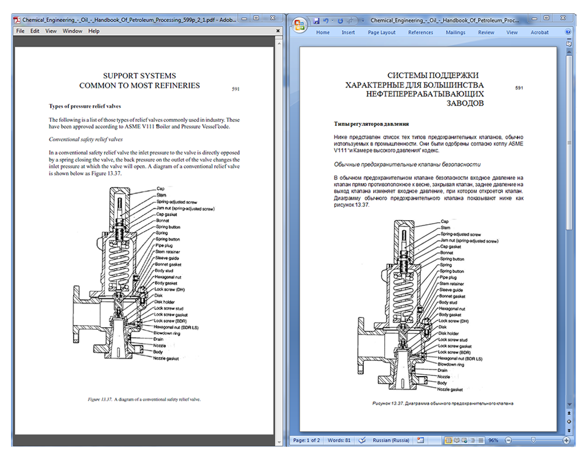This screenshot has width=587, height=460.
Task: Switch to Outline view
Action: point(473,440)
